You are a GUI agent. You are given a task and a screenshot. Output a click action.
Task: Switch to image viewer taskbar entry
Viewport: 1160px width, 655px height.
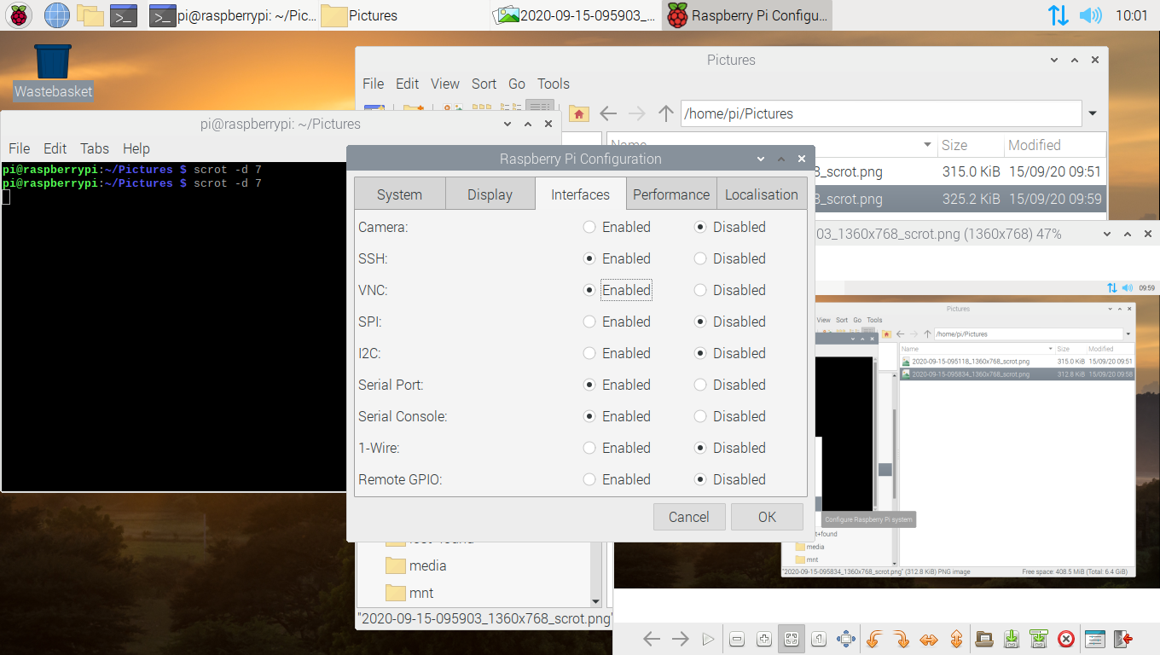point(576,15)
